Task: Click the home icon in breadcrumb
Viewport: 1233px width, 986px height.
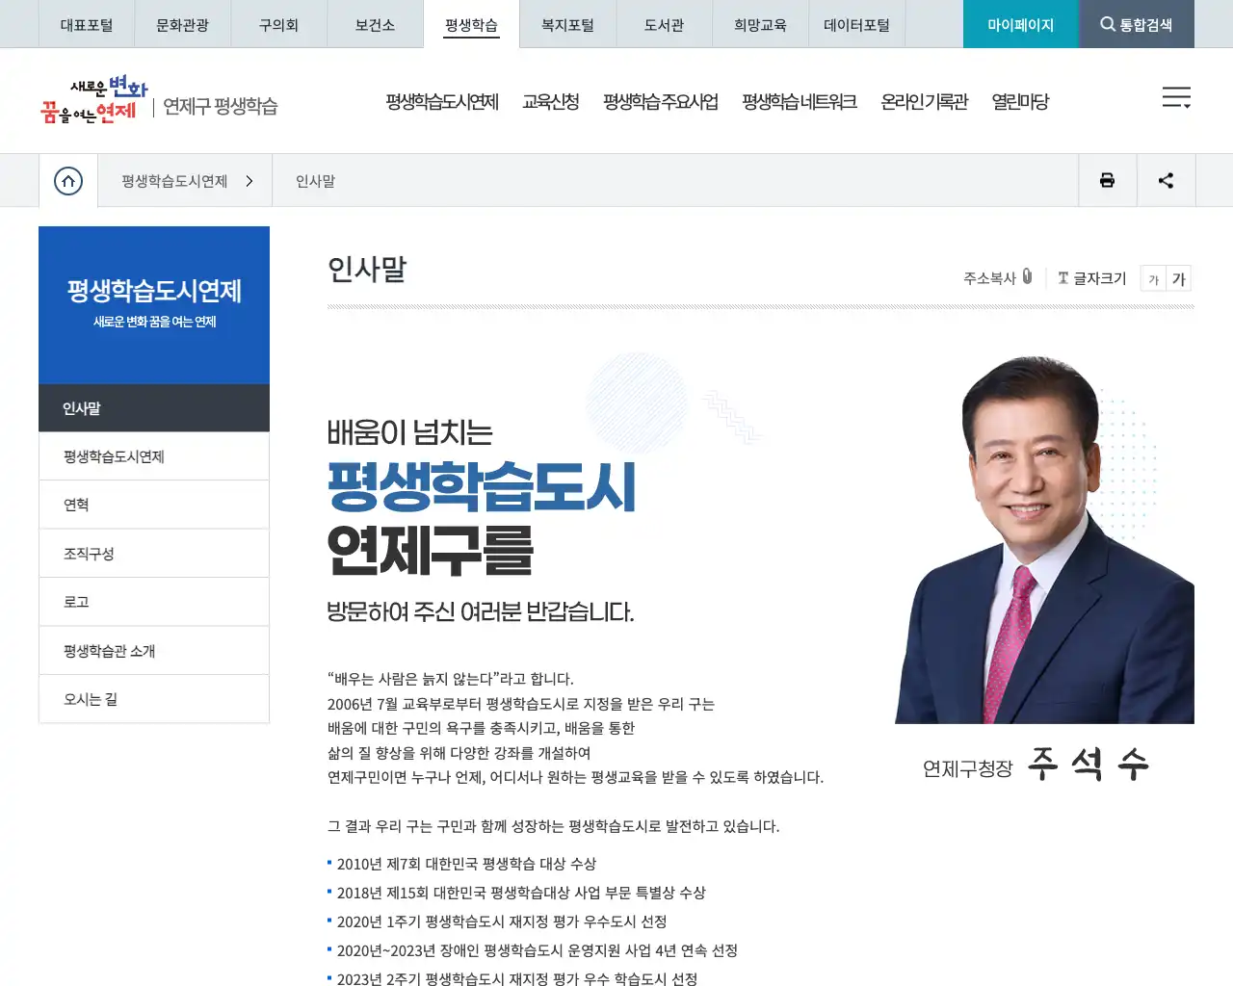Action: (68, 181)
